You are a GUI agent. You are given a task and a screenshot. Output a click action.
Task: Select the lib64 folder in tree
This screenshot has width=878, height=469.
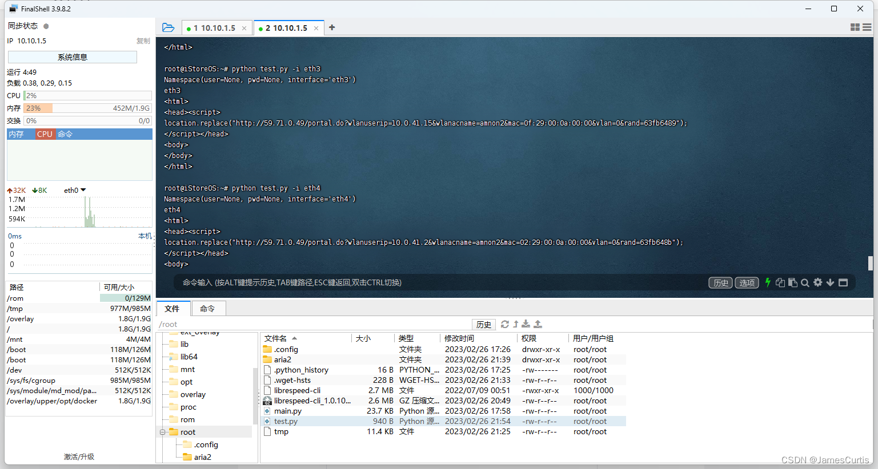[x=189, y=357]
